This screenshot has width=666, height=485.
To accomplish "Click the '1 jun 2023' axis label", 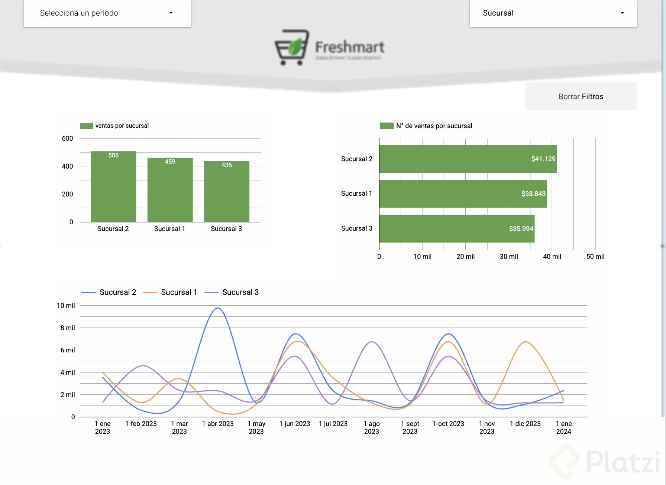I will [x=295, y=424].
